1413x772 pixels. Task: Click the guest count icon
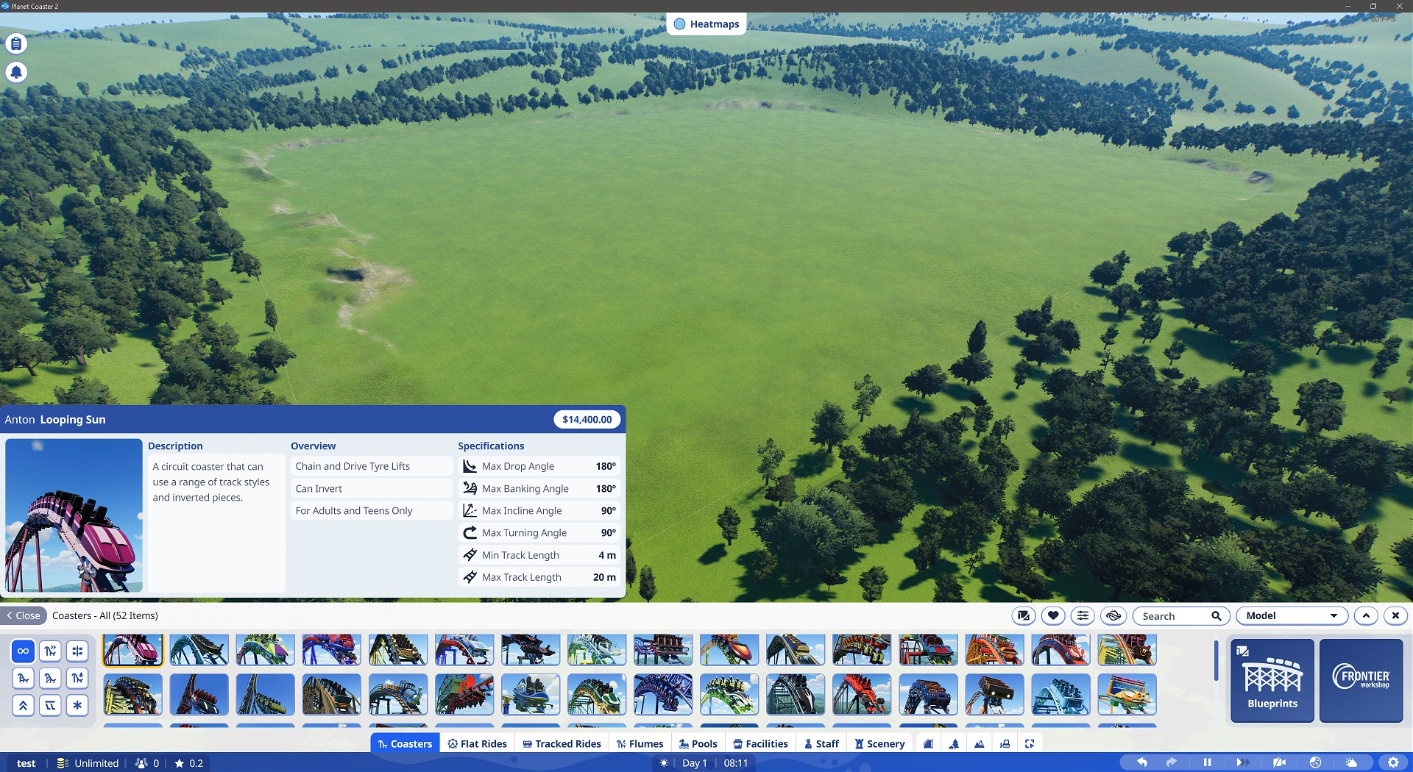(141, 763)
